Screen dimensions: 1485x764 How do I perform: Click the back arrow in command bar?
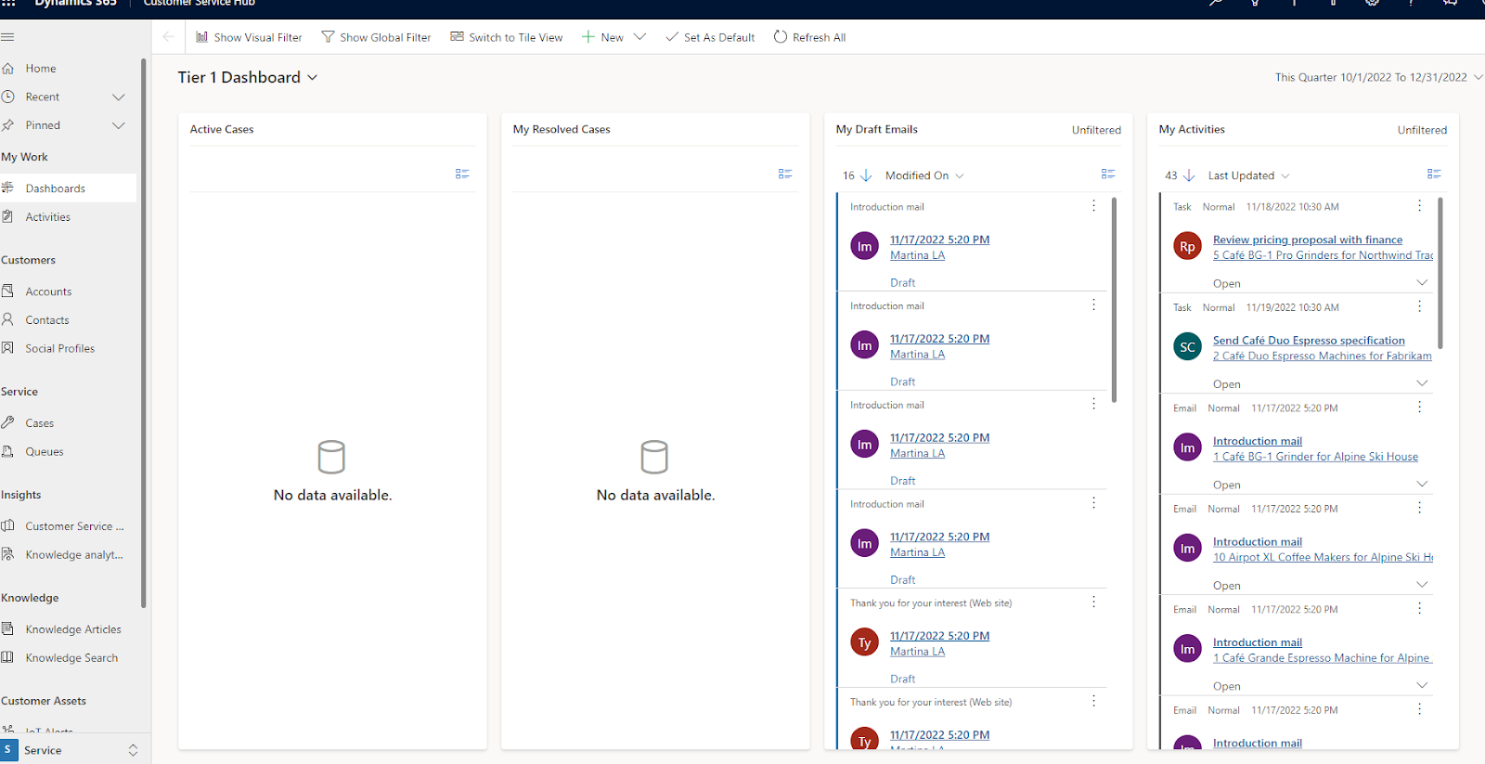[x=168, y=37]
